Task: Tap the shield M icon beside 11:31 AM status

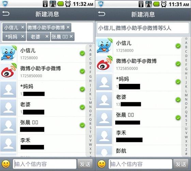Action: (101, 4)
